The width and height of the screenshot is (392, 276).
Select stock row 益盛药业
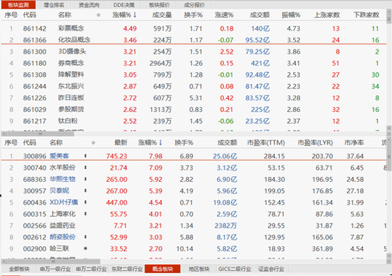click(x=194, y=225)
